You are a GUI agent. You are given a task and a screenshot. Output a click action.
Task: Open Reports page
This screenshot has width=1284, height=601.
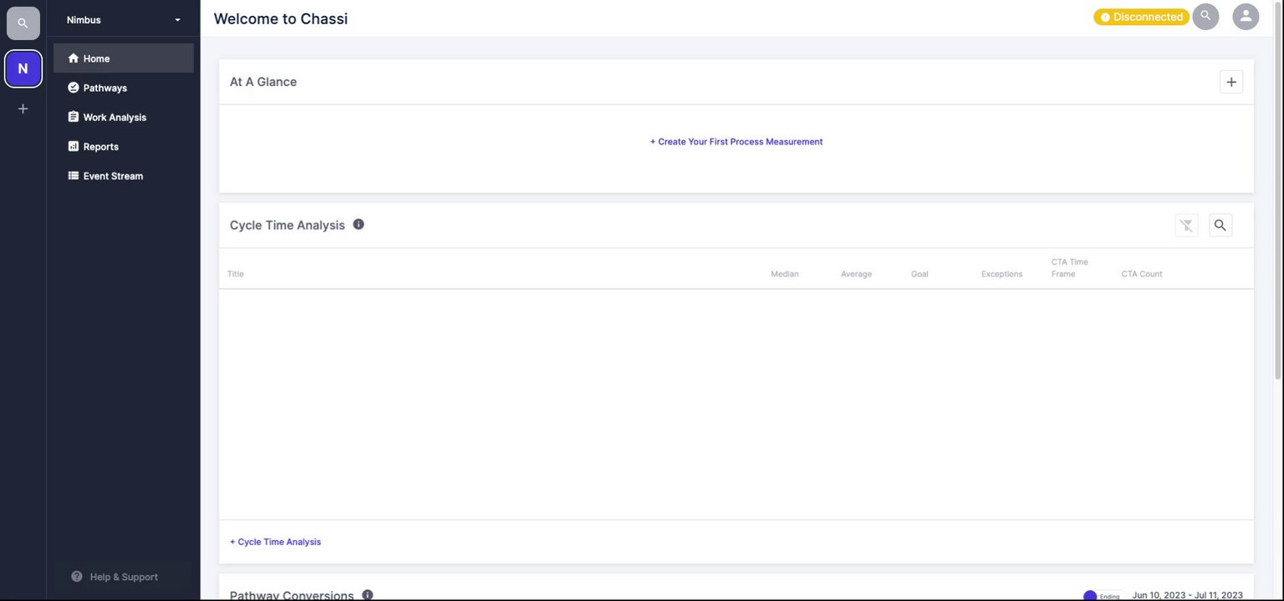pyautogui.click(x=124, y=146)
